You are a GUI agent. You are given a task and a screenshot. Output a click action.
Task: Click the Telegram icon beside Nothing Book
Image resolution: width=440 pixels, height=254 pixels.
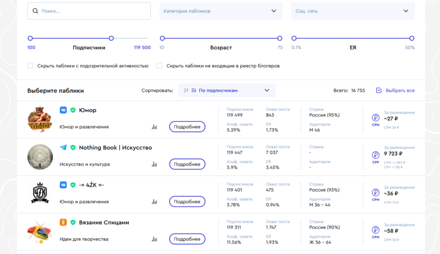point(63,148)
